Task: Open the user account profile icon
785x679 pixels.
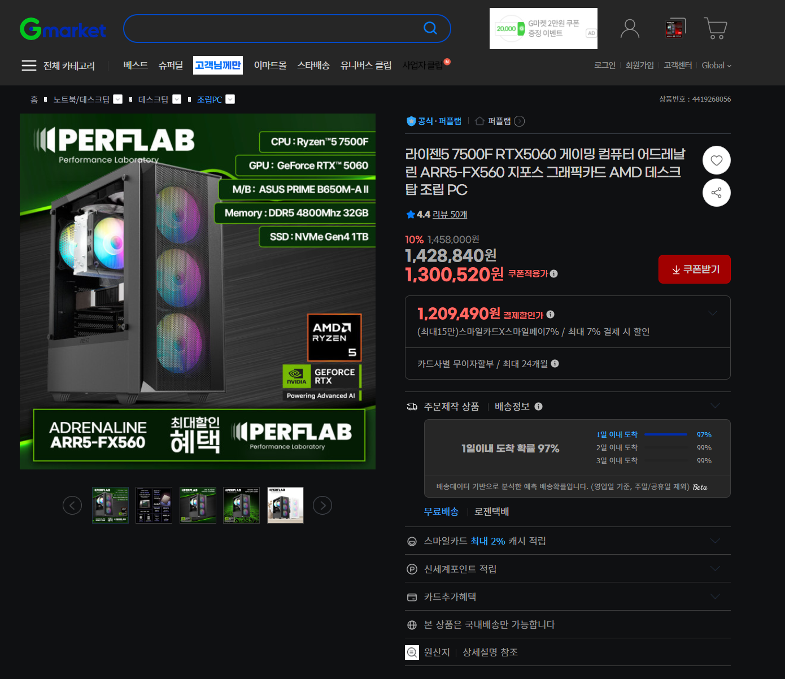Action: [x=630, y=28]
